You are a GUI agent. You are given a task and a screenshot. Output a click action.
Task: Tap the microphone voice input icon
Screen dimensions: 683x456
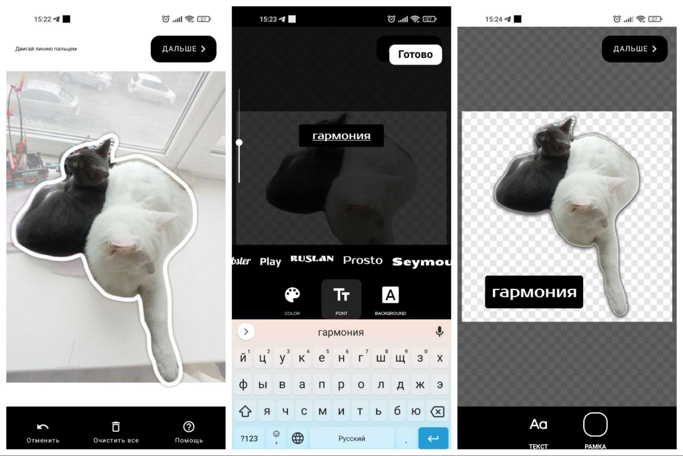click(x=438, y=331)
